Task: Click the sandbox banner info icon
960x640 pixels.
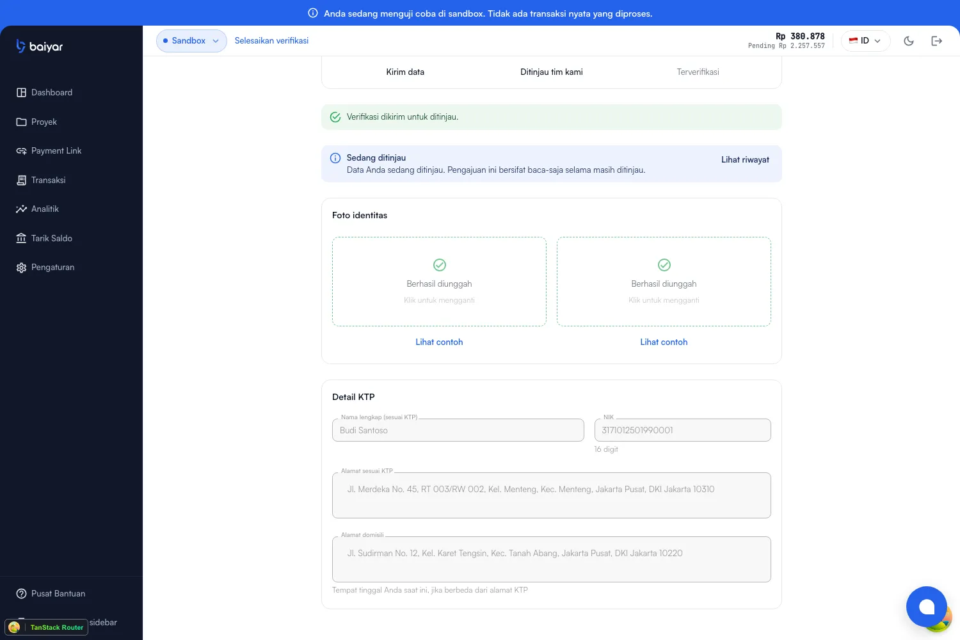Action: coord(313,13)
